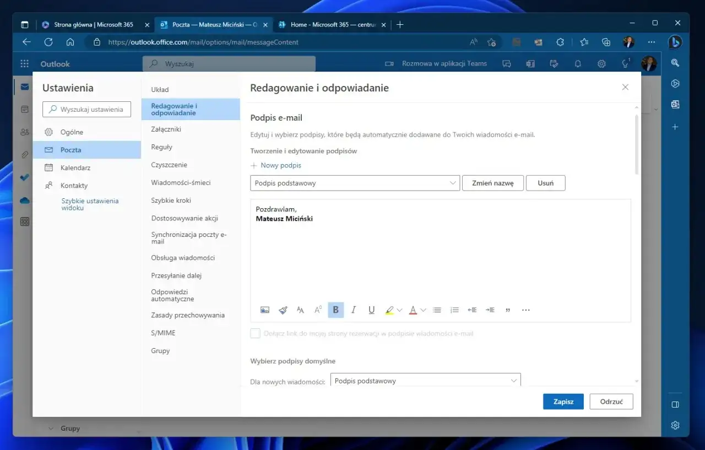Open the 'Czyszczenie' mail settings

click(x=191, y=165)
